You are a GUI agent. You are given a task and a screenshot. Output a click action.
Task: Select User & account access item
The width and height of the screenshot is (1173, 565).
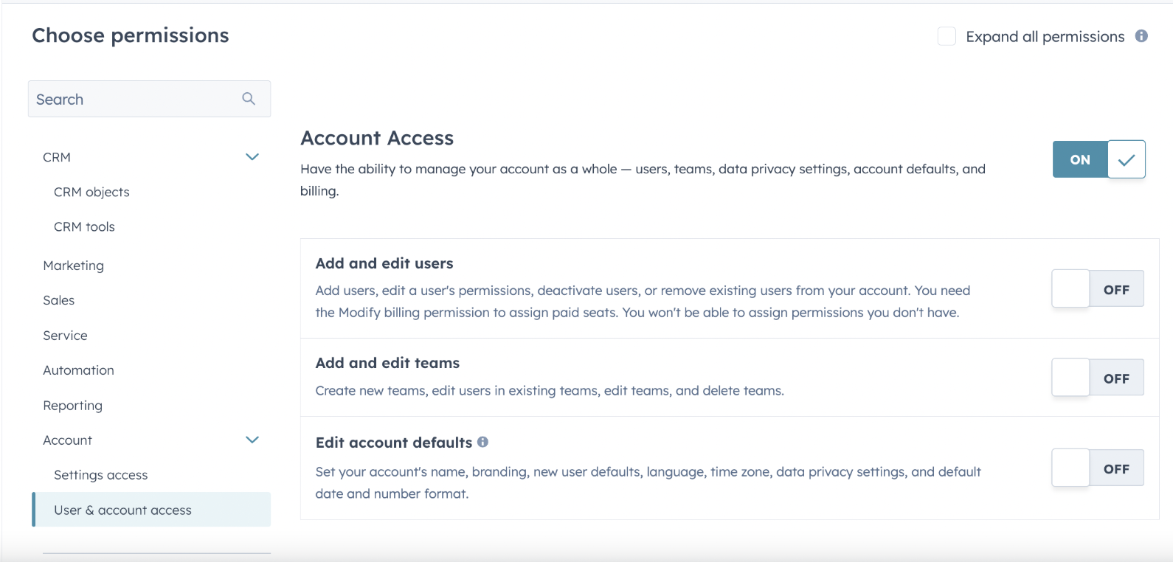point(122,510)
